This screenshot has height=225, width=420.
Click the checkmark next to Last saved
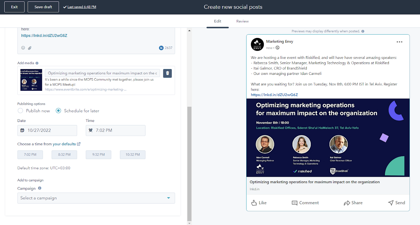pos(65,7)
